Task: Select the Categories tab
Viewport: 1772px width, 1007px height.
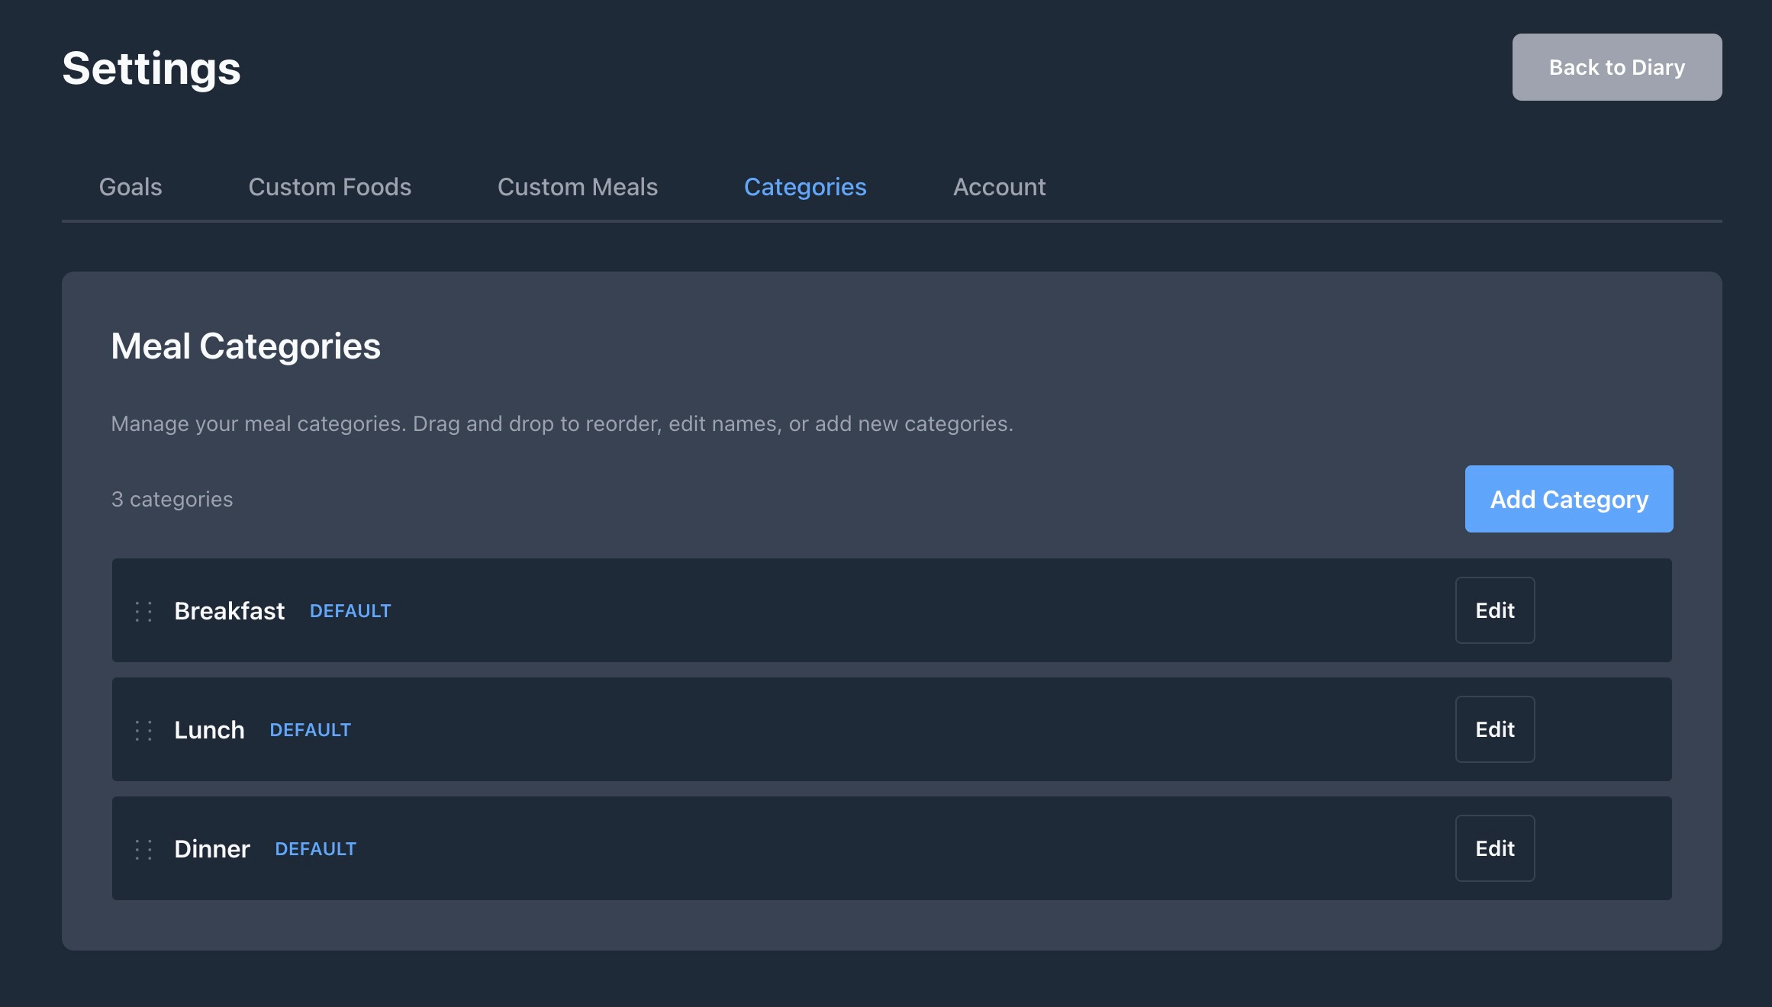Action: click(x=805, y=187)
